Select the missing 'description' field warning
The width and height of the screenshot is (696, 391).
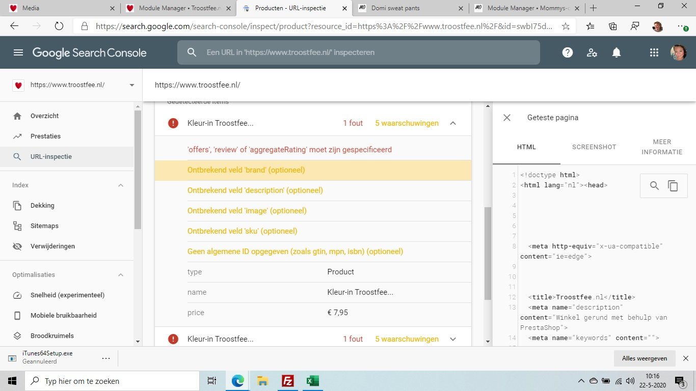[313, 190]
